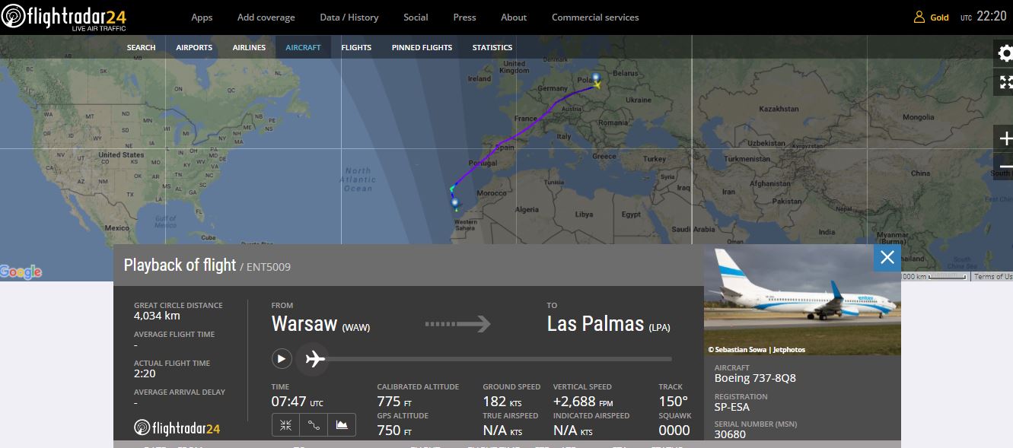The image size is (1013, 448).
Task: Click the Warsaw (WAW) origin name
Action: 320,324
